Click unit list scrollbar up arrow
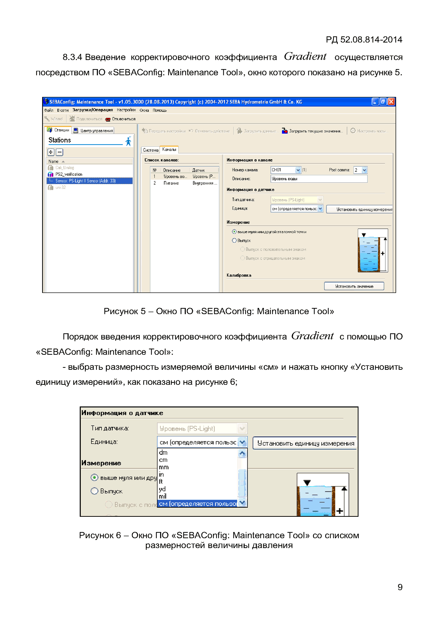Viewport: 439px width, 627px height. coord(242,454)
